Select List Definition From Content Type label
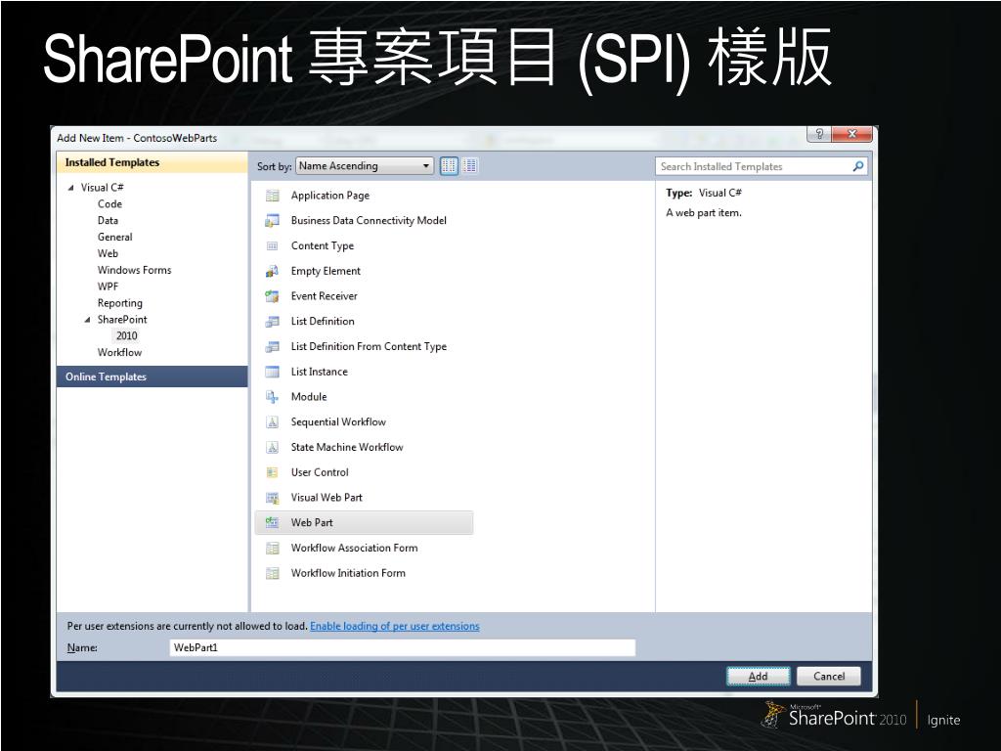The width and height of the screenshot is (1001, 751). click(x=369, y=347)
